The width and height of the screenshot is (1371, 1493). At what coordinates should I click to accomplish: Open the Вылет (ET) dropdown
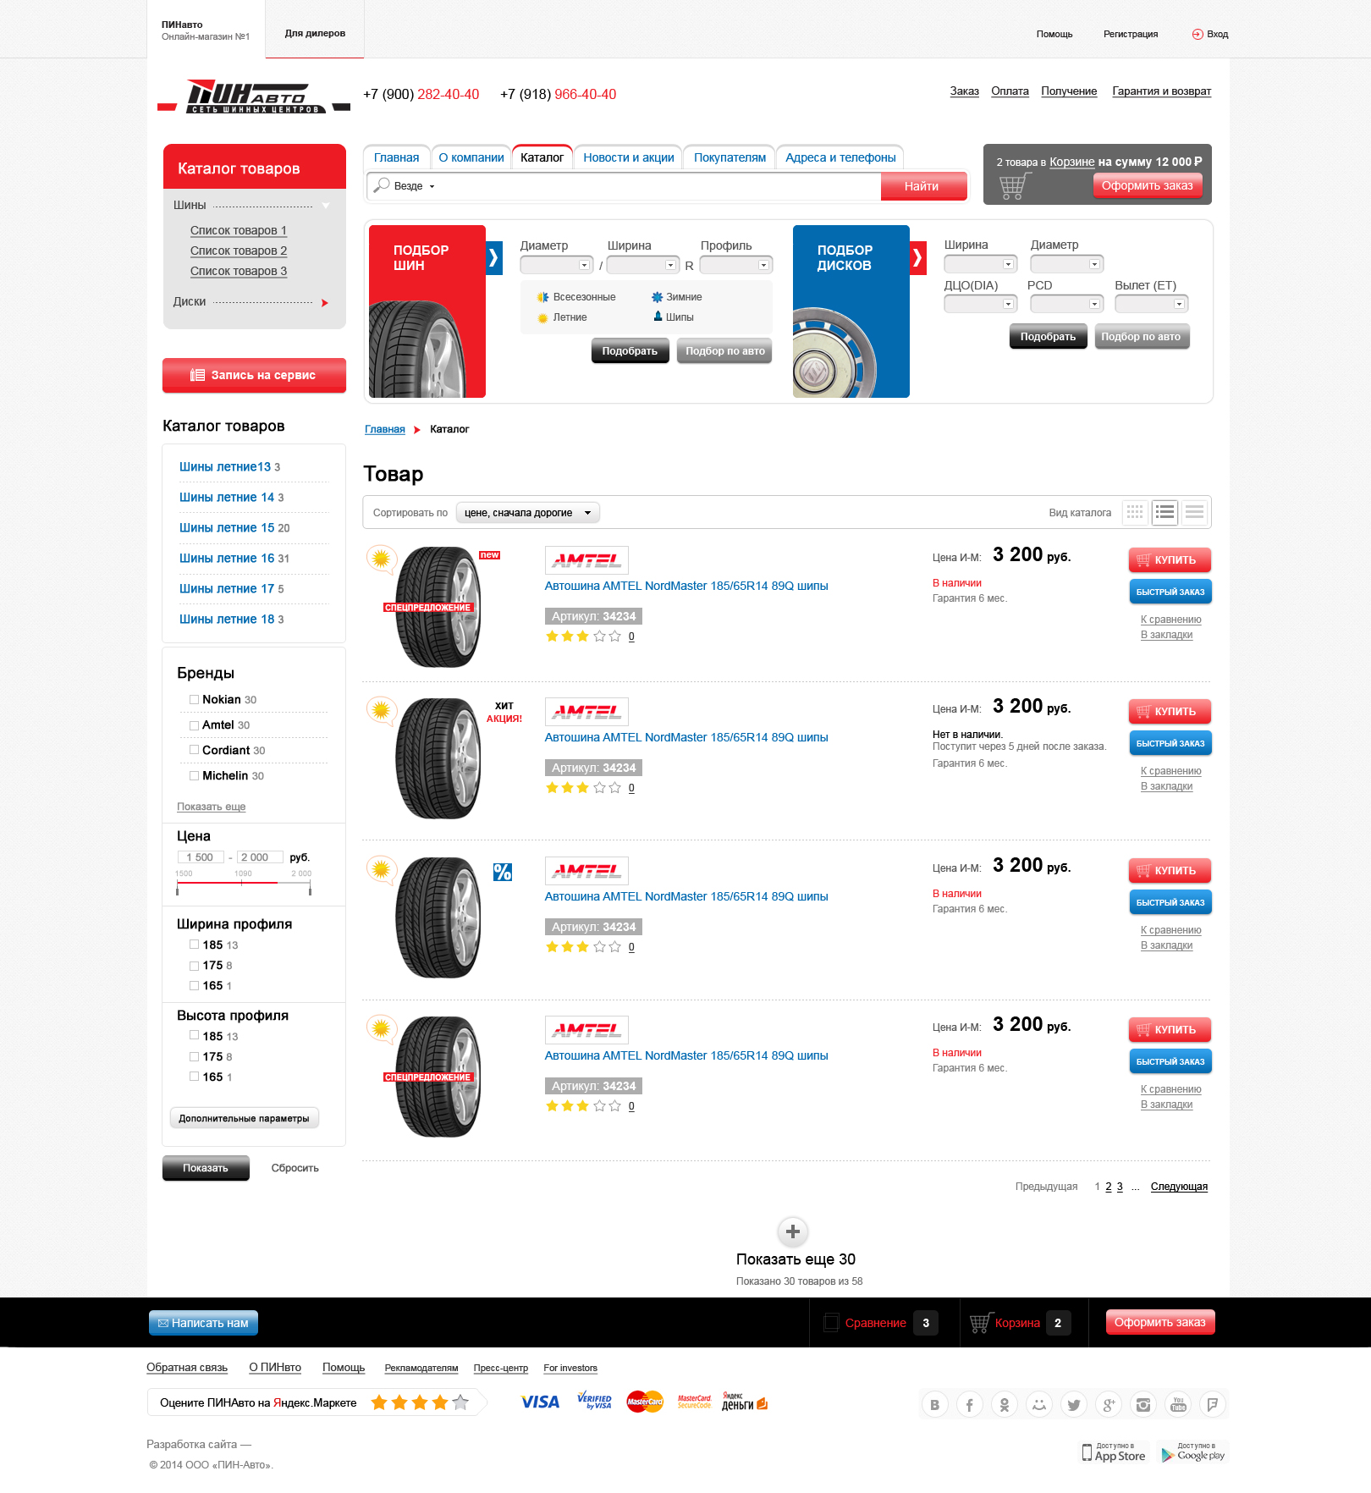coord(1151,304)
